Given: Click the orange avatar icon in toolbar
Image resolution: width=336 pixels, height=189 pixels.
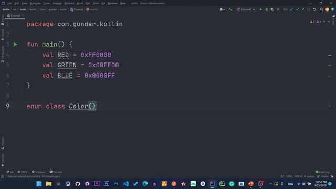Looking at the screenshot, I should tap(327, 9).
